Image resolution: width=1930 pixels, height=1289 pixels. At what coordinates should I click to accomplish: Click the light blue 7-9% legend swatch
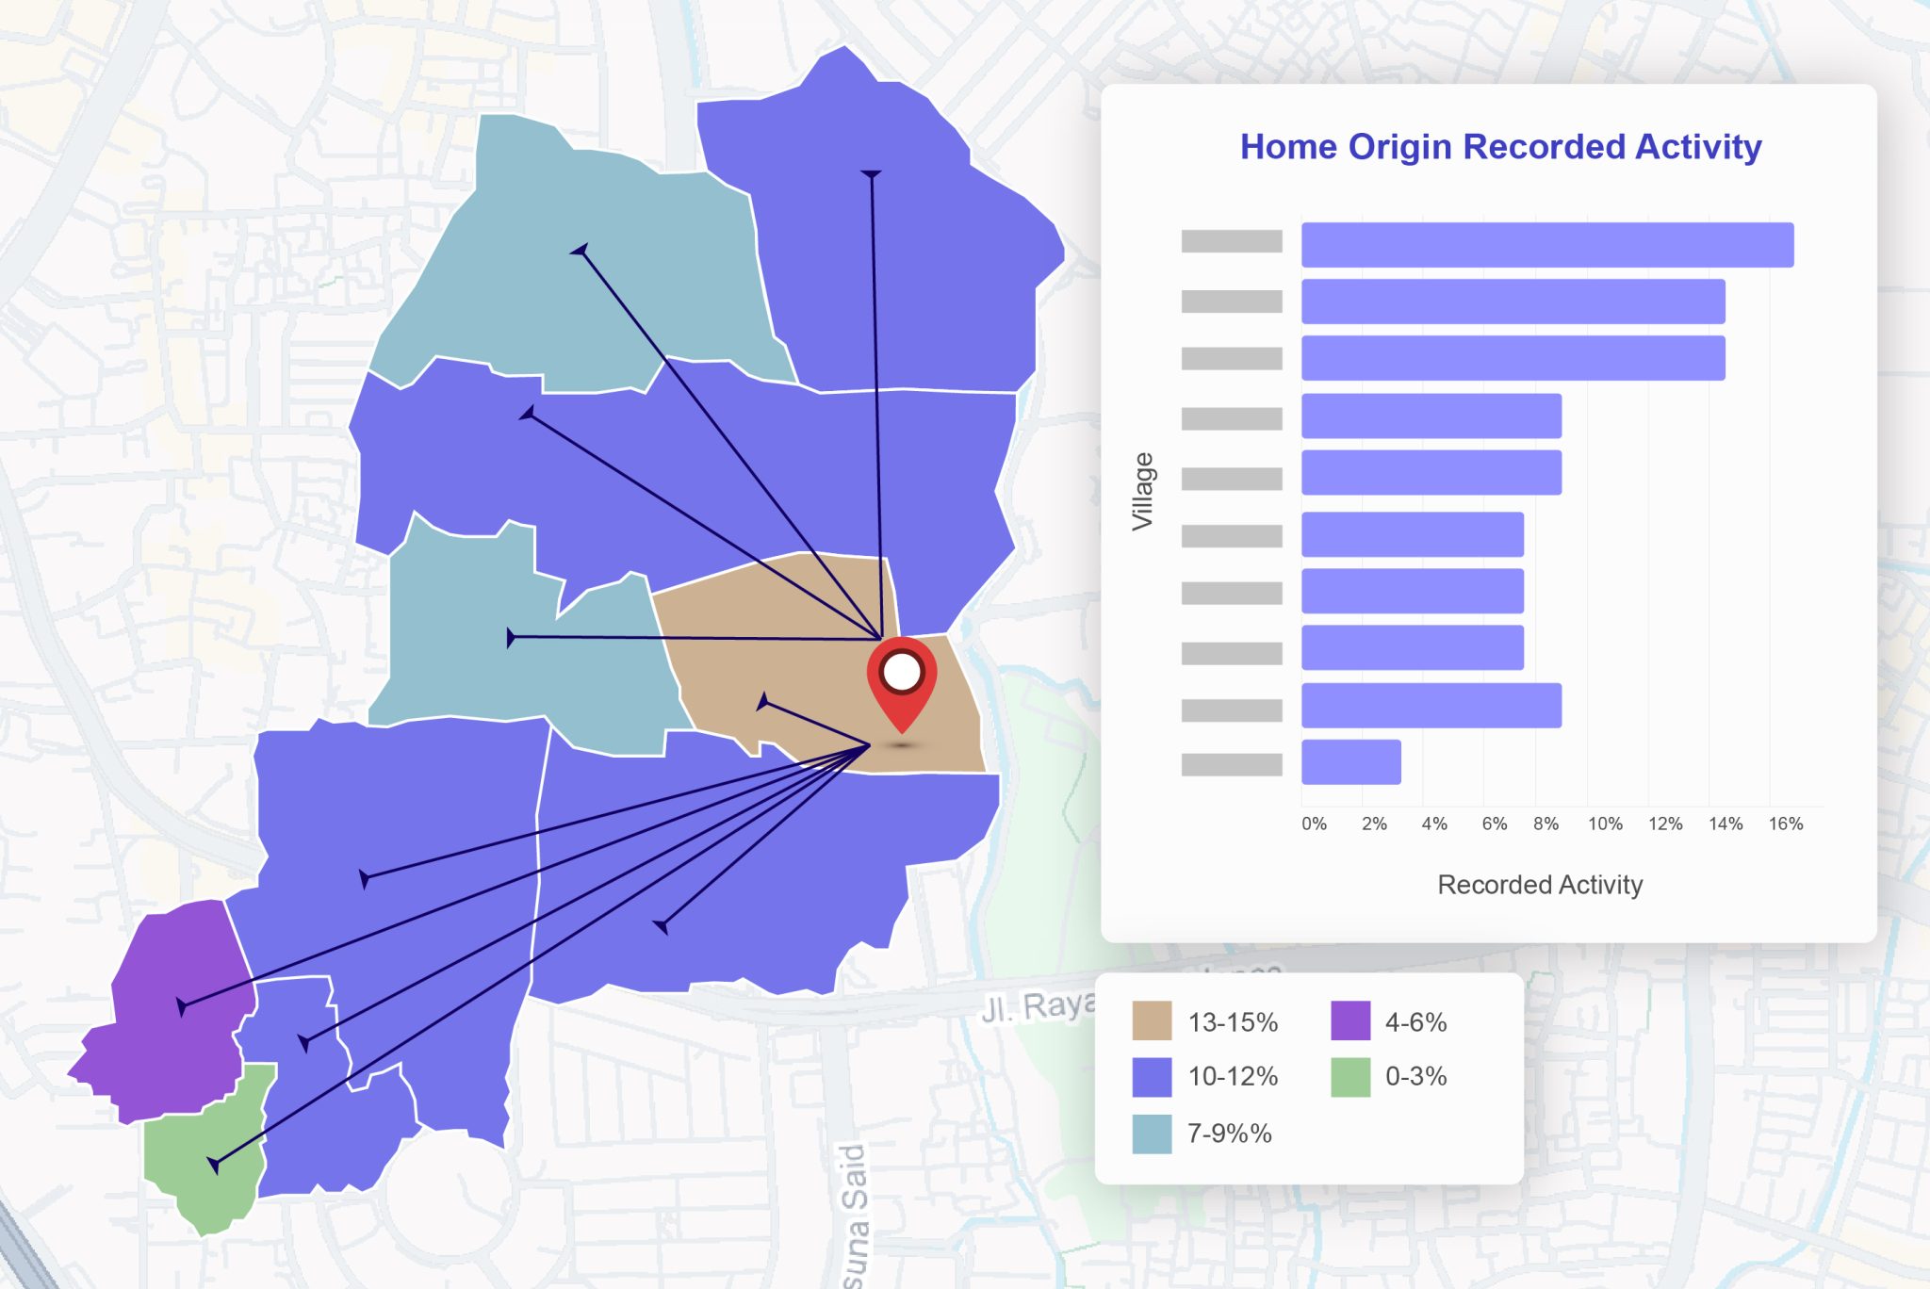pos(1152,1134)
